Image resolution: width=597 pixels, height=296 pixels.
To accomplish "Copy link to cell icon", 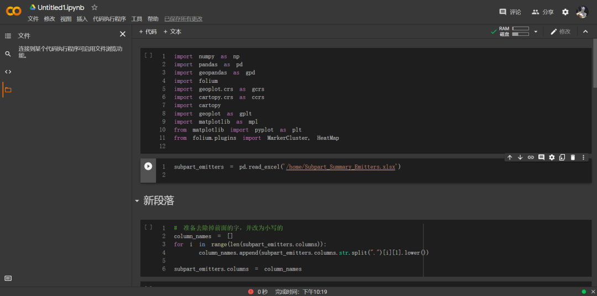I will tap(531, 157).
